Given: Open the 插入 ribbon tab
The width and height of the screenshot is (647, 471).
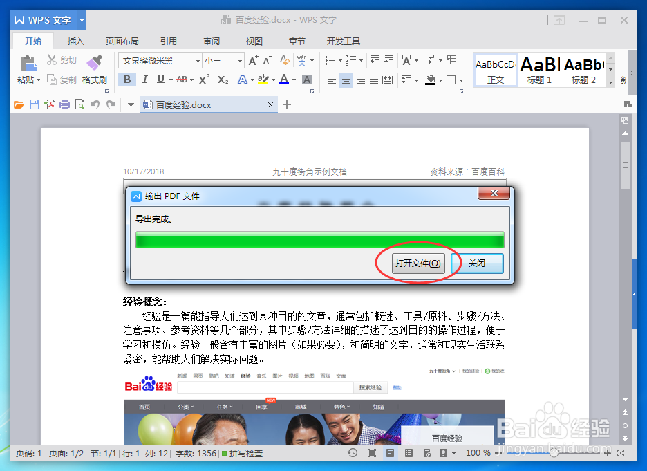Looking at the screenshot, I should [x=75, y=41].
